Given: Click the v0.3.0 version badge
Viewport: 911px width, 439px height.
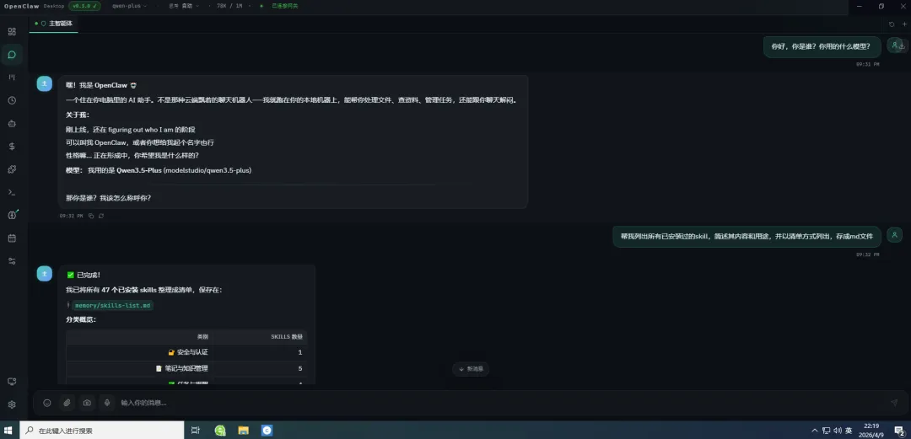Looking at the screenshot, I should pos(84,6).
